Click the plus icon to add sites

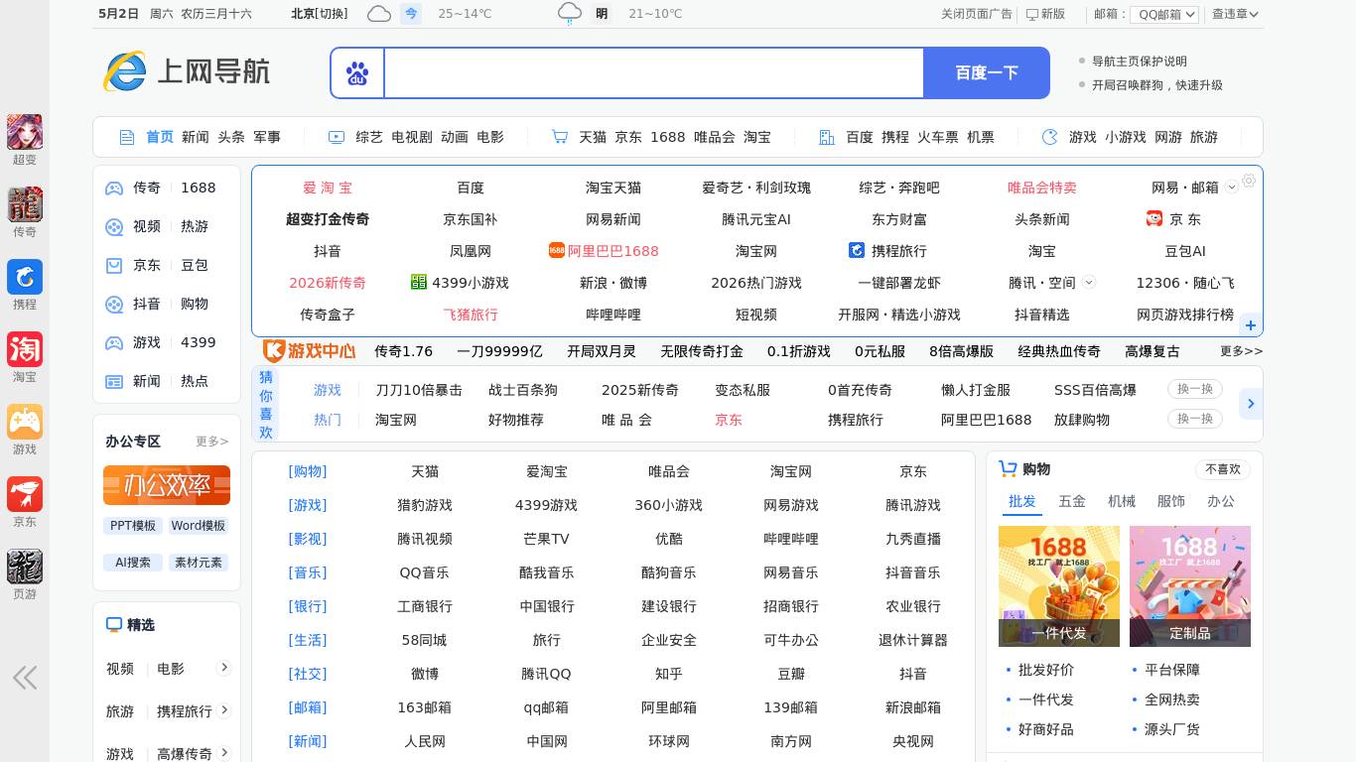coord(1251,325)
